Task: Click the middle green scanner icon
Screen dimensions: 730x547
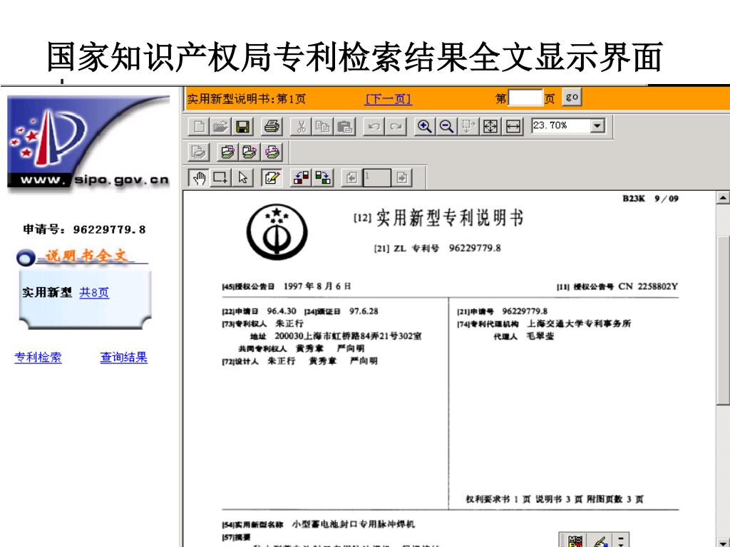Action: 250,152
